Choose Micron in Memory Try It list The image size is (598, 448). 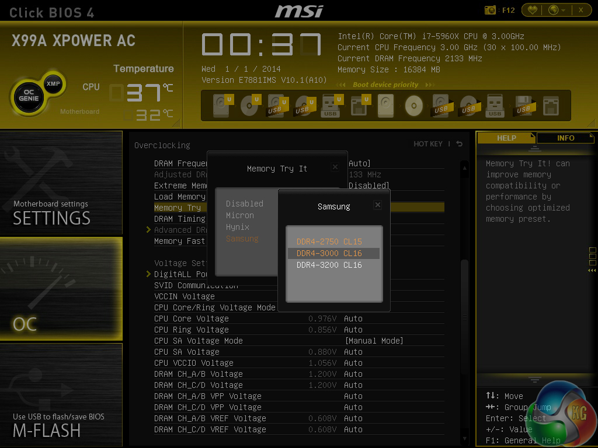(x=240, y=215)
